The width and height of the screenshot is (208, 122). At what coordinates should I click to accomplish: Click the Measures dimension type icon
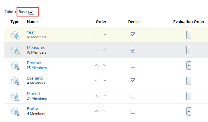click(15, 50)
